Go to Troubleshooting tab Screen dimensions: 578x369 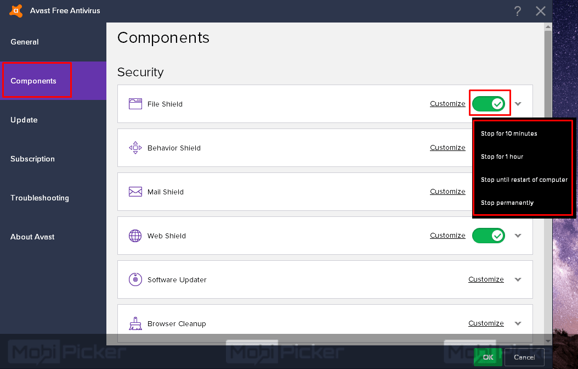click(x=53, y=198)
